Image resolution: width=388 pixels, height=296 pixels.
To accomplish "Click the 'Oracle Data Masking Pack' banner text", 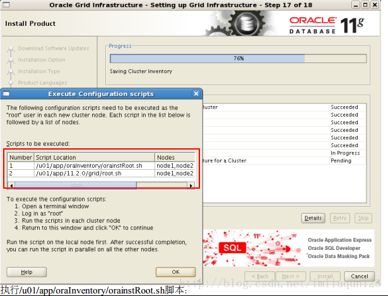I will coord(339,256).
